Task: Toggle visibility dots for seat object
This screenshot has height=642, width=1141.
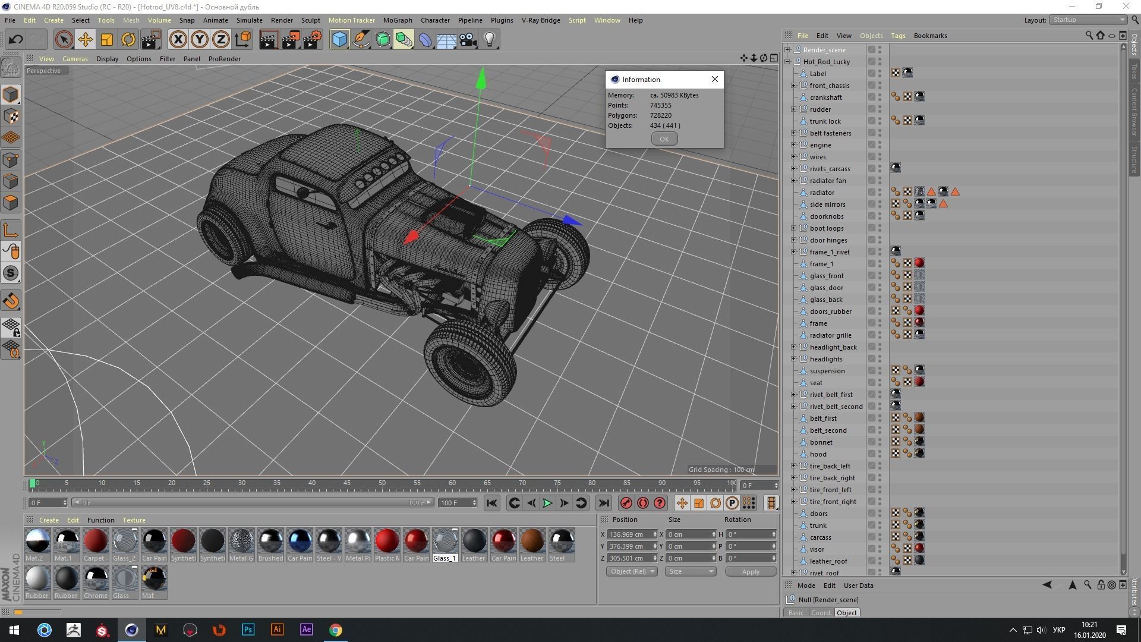Action: tap(880, 382)
